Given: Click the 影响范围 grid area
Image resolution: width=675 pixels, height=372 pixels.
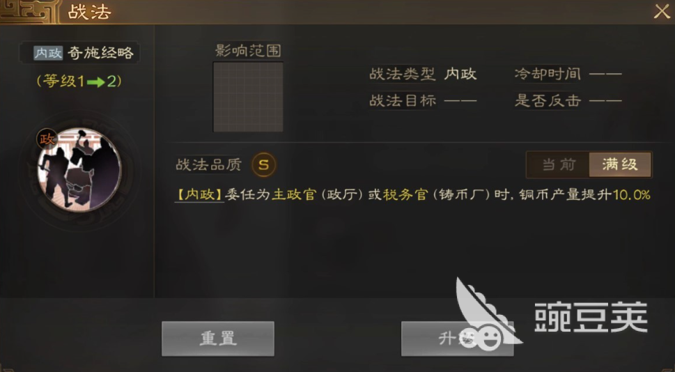Looking at the screenshot, I should click(x=248, y=97).
